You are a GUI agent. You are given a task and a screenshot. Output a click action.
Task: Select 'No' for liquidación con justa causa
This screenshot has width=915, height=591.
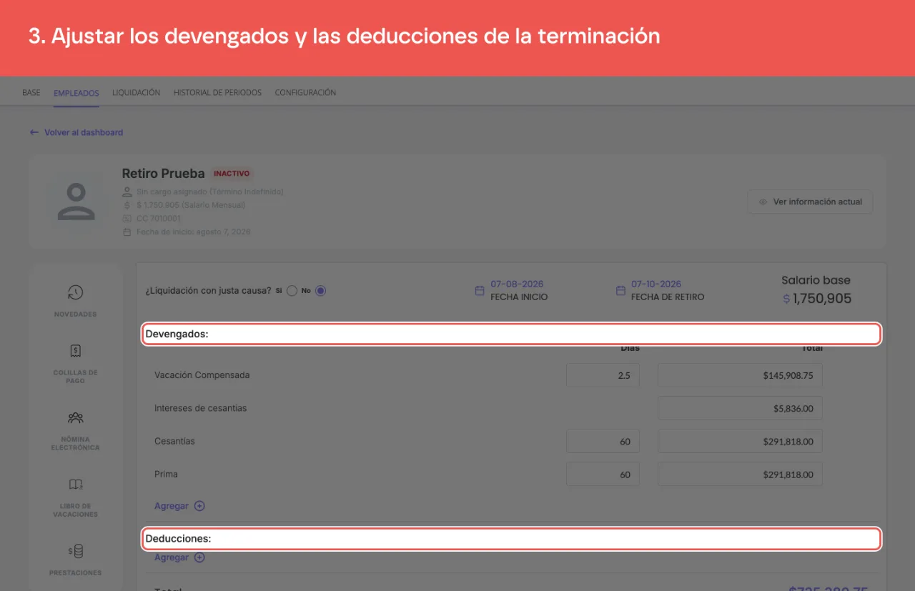coord(320,291)
